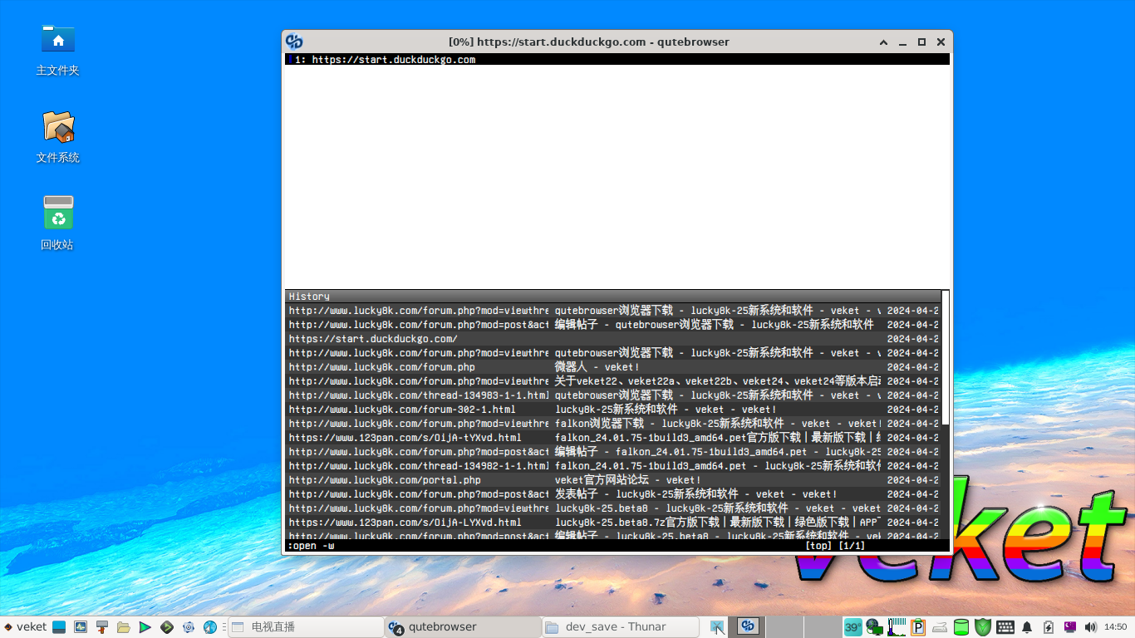Click the show desktop icon in taskbar
Screen dimensions: 1135x638
(x=59, y=627)
